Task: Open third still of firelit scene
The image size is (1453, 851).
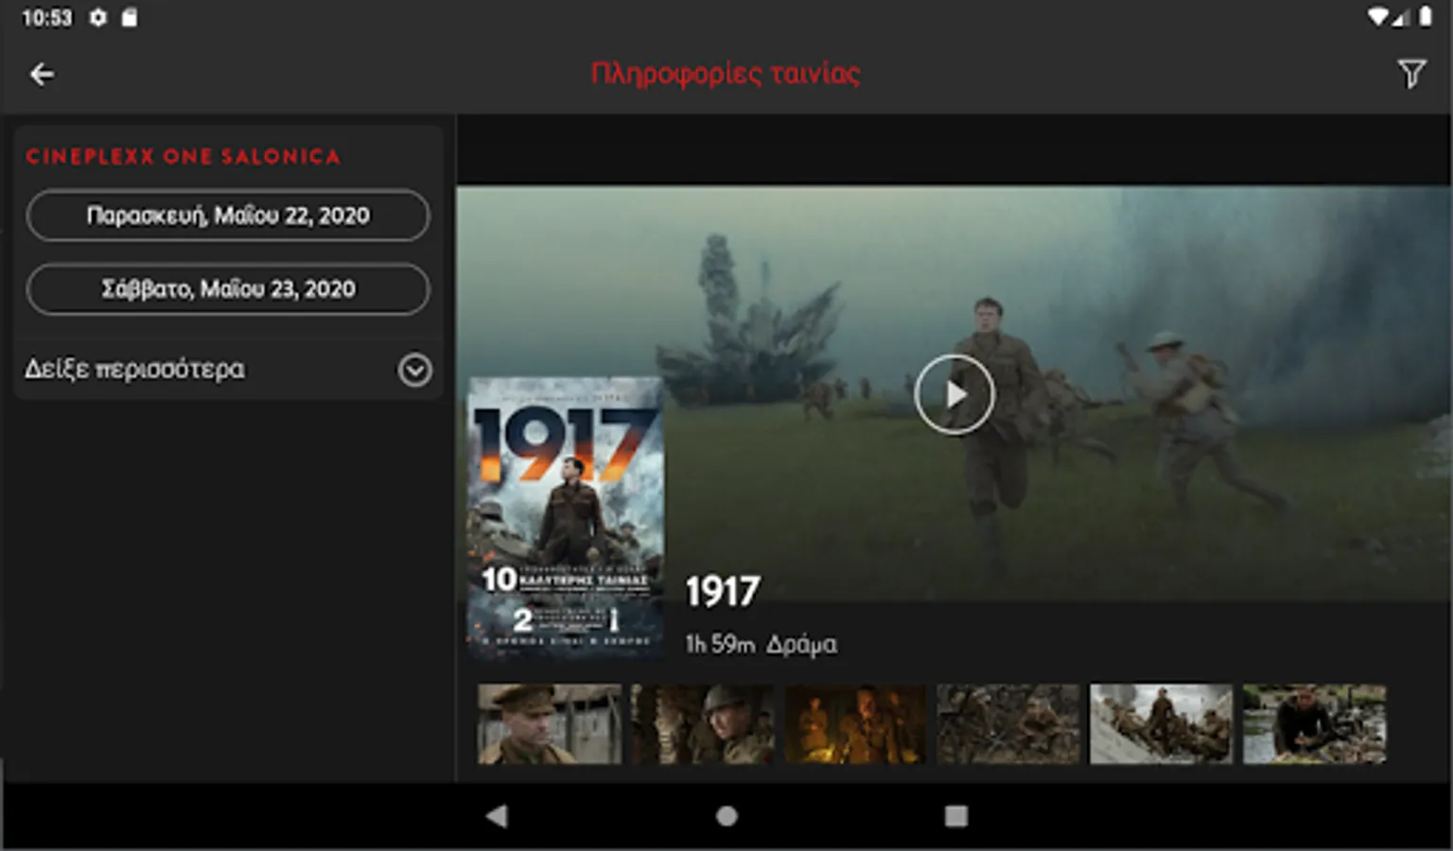Action: pyautogui.click(x=855, y=724)
